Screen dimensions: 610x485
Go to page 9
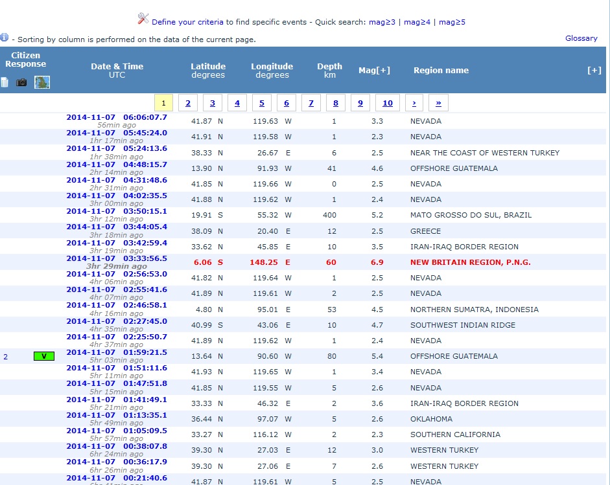coord(360,103)
